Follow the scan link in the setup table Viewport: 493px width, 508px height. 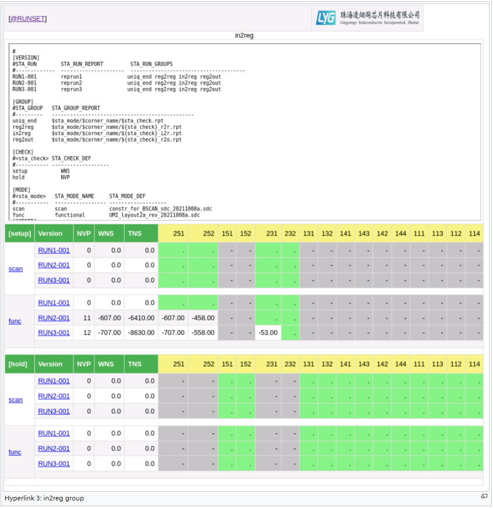pos(16,269)
